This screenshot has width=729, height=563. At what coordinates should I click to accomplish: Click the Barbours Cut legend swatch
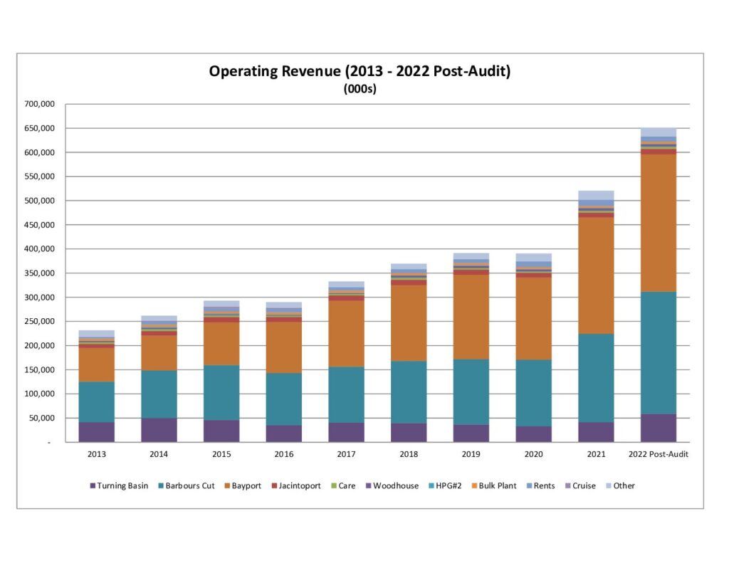tap(161, 486)
